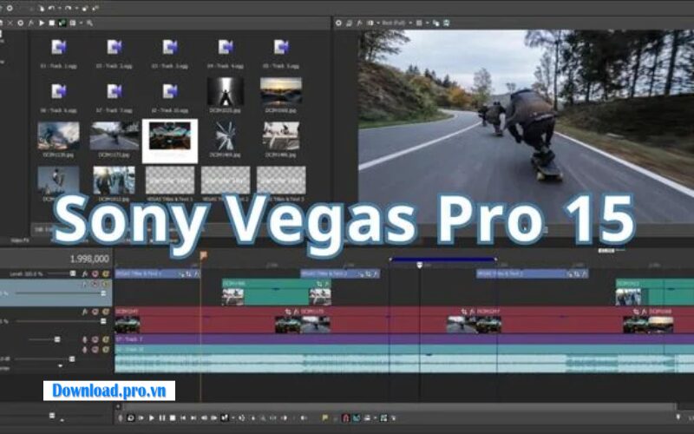Step to previous frame in transport
Viewport: 694px width, 434px height.
pyautogui.click(x=204, y=418)
